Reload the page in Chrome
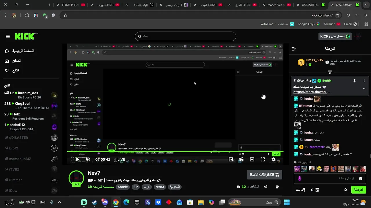This screenshot has height=208, width=371. (348, 15)
